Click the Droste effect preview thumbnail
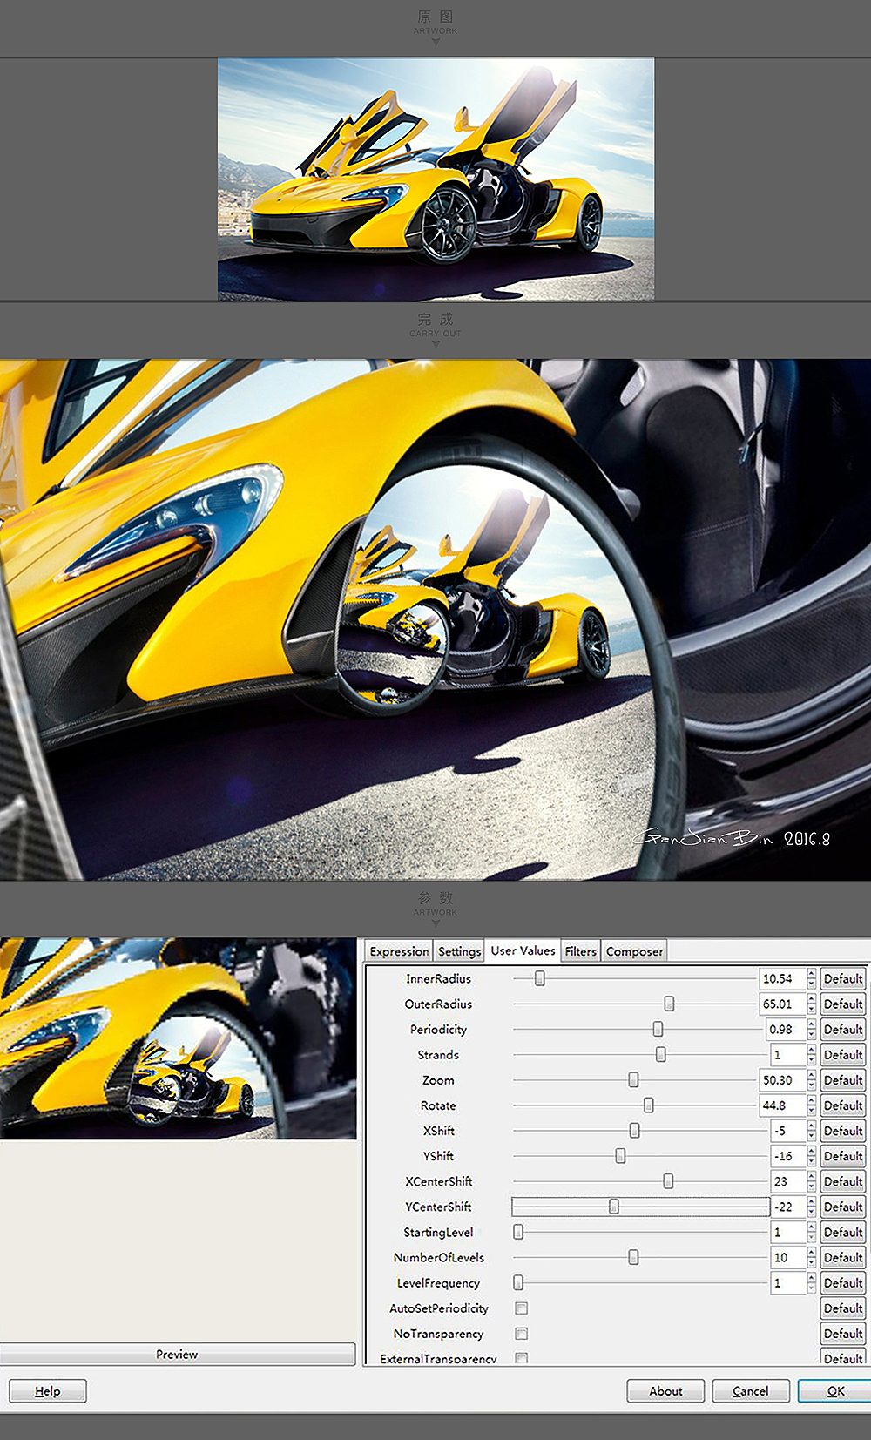Viewport: 871px width, 1440px height. pos(178,1038)
